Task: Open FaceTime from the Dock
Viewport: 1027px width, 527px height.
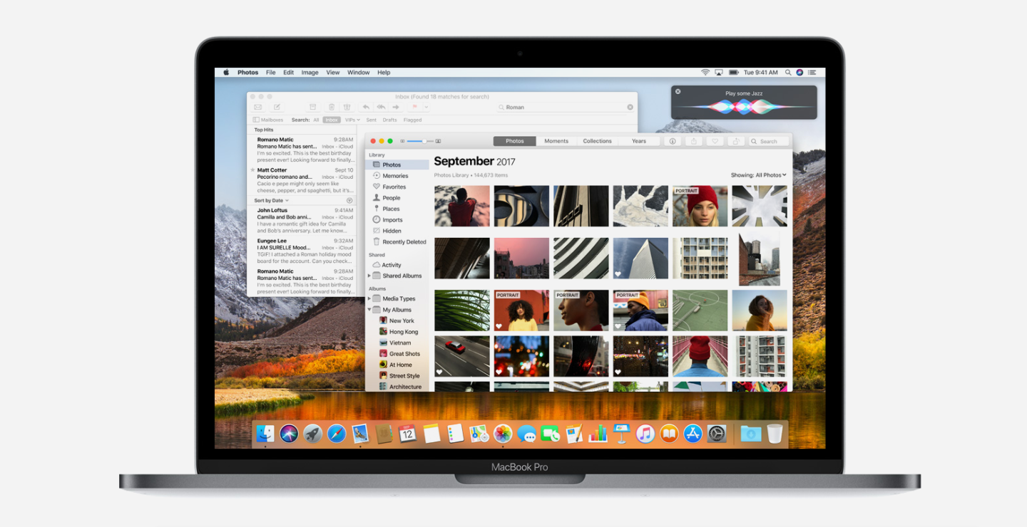Action: [x=550, y=433]
